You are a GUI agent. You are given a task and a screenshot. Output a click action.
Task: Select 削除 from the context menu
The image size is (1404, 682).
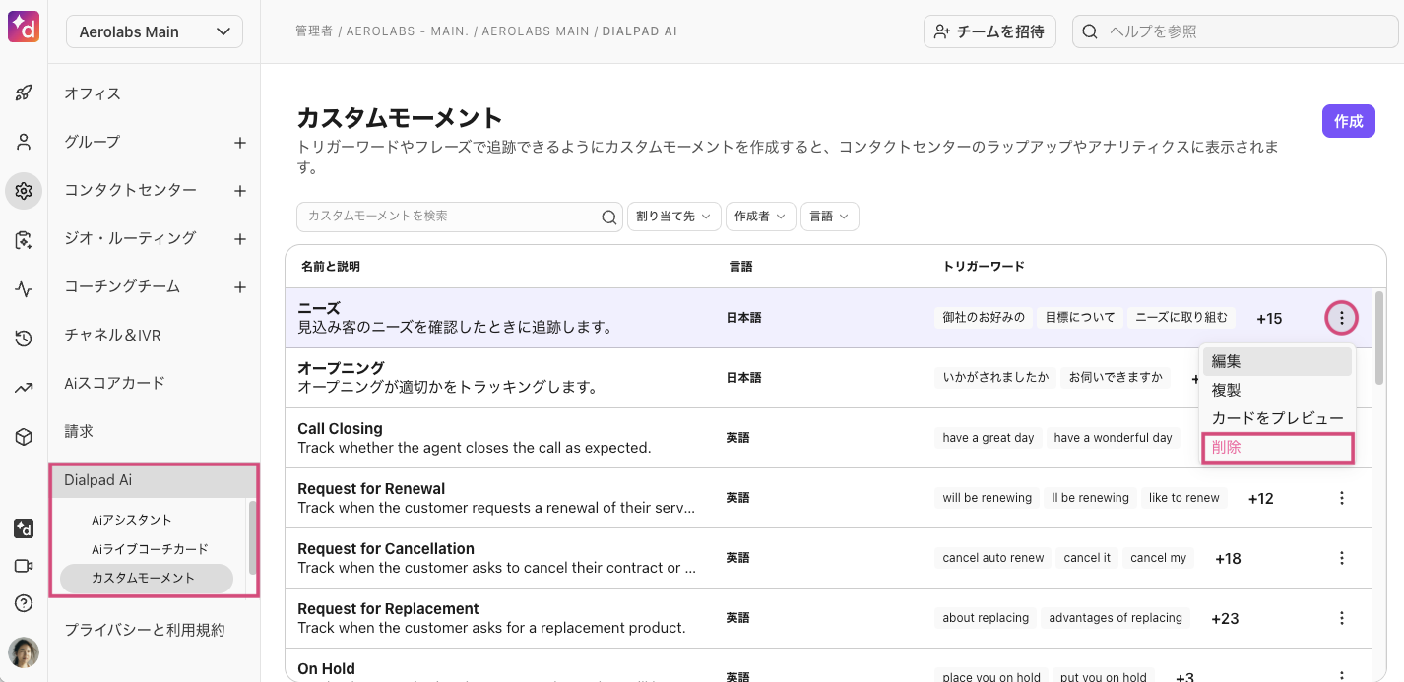tap(1277, 448)
